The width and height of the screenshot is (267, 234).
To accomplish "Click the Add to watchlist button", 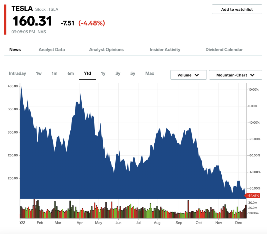I will (x=237, y=9).
